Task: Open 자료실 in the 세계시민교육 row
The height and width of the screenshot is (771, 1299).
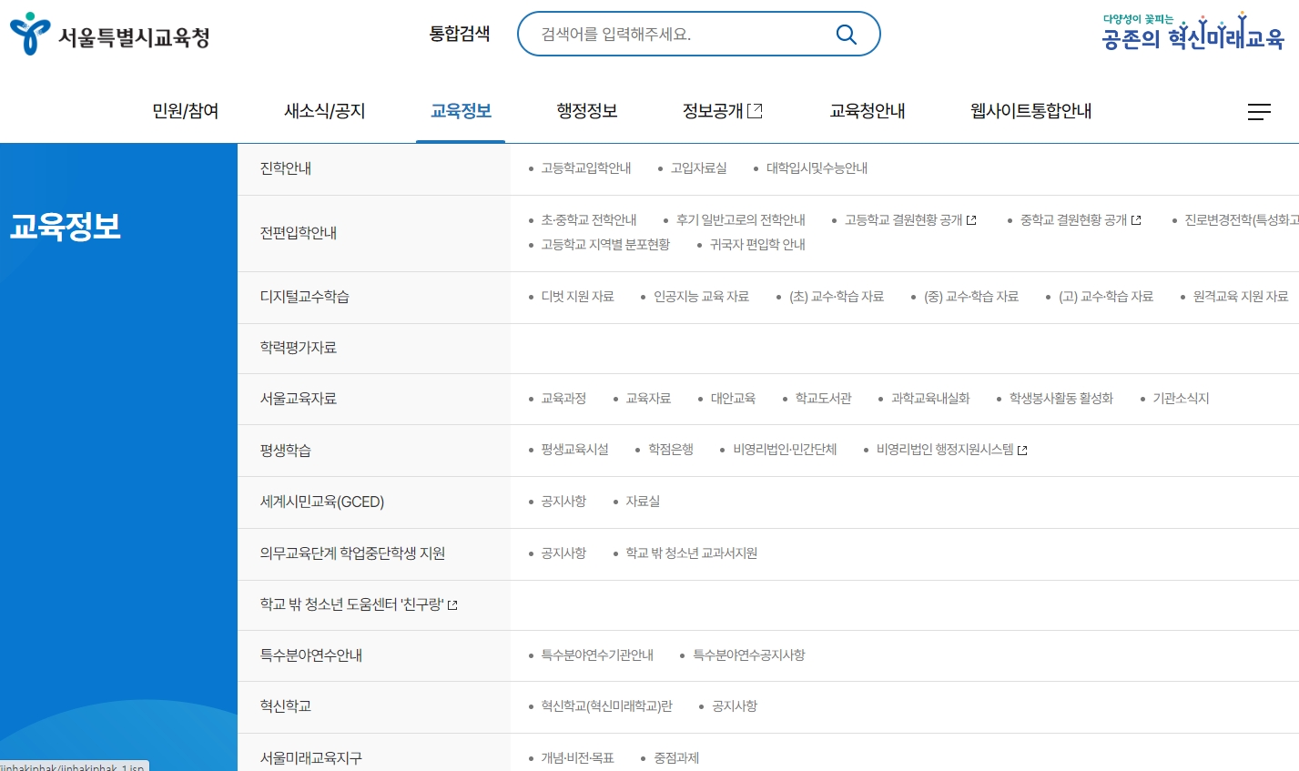Action: click(x=643, y=502)
